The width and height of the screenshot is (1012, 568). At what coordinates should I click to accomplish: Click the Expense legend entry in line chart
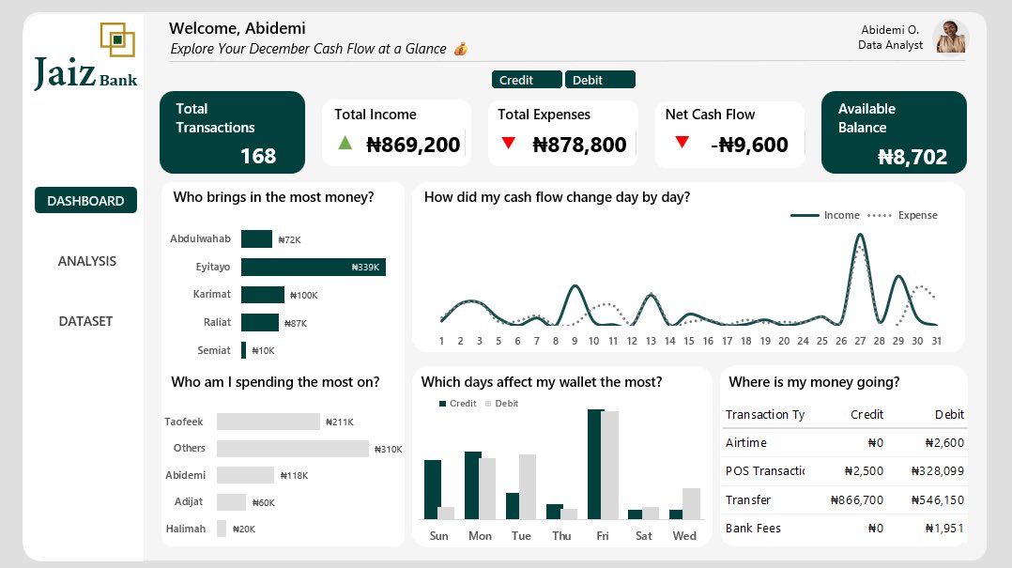902,215
